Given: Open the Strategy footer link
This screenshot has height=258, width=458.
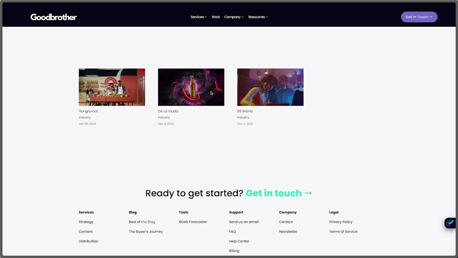Looking at the screenshot, I should (86, 222).
